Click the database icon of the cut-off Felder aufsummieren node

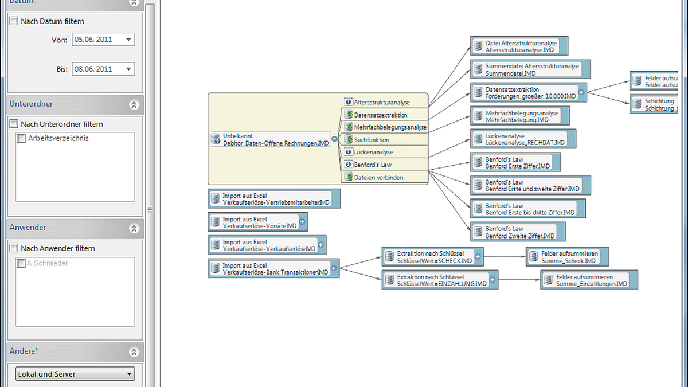click(637, 81)
